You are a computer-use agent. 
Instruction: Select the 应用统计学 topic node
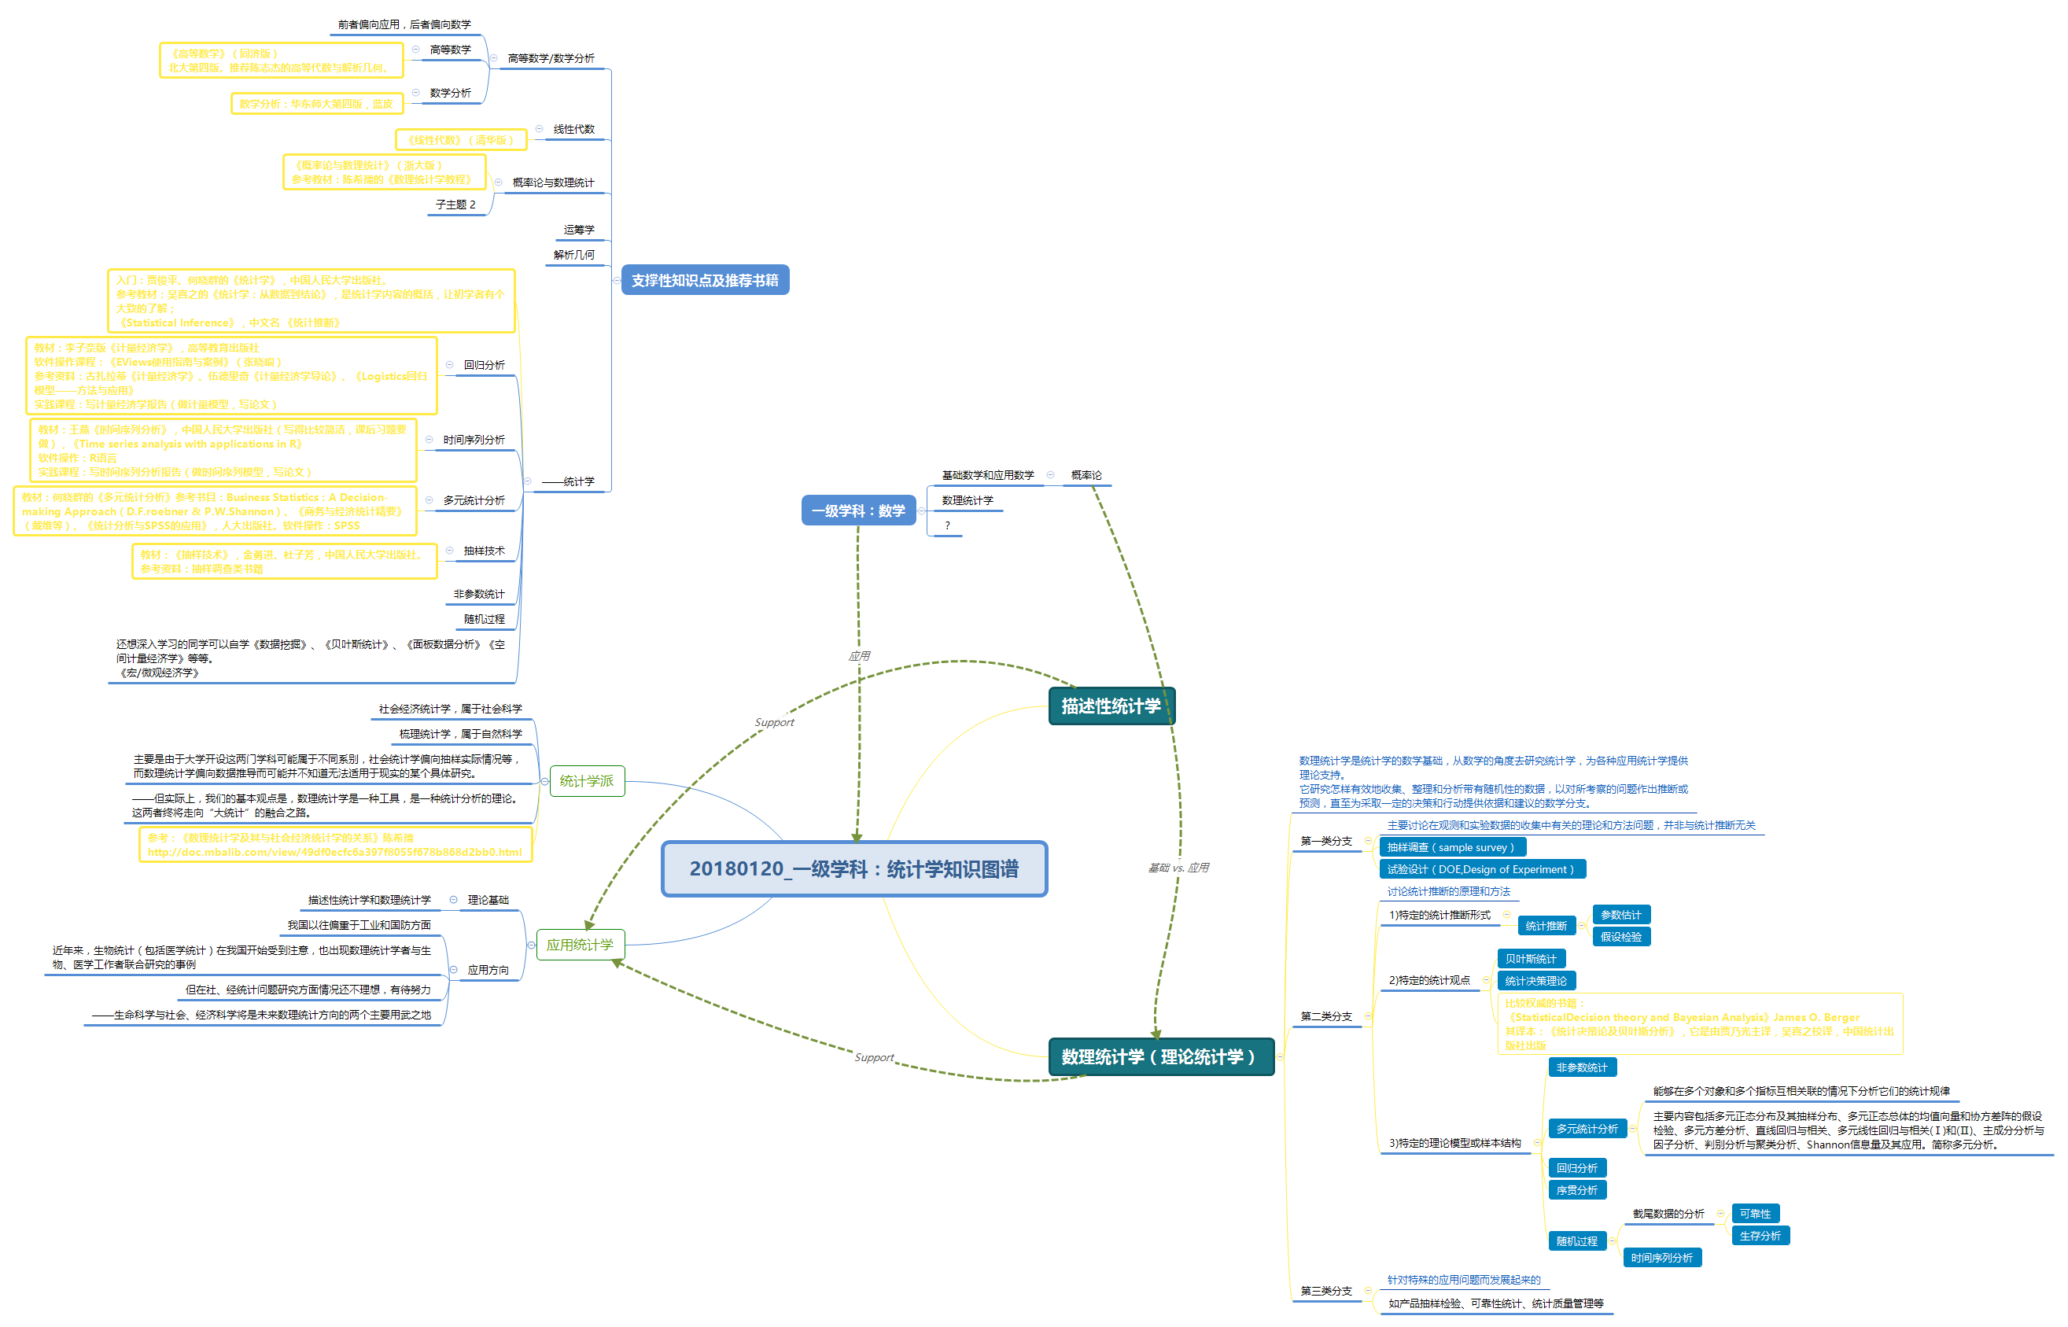pos(580,945)
